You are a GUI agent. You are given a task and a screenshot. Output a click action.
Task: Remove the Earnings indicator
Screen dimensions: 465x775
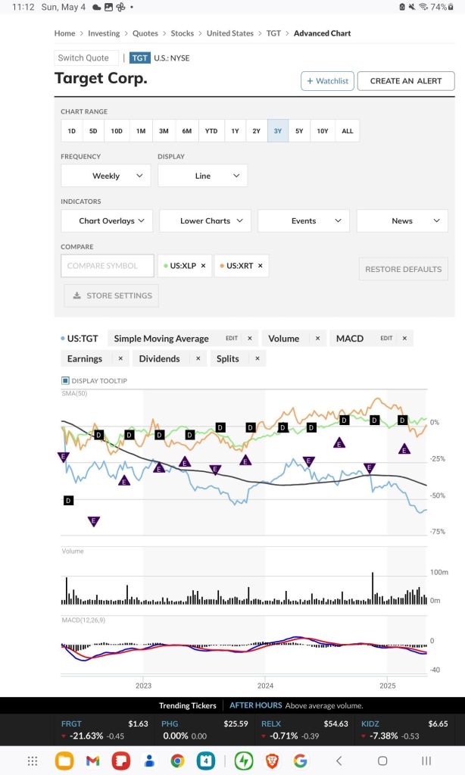coord(119,358)
